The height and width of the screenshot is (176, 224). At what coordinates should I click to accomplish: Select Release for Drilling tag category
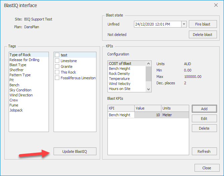point(29,60)
